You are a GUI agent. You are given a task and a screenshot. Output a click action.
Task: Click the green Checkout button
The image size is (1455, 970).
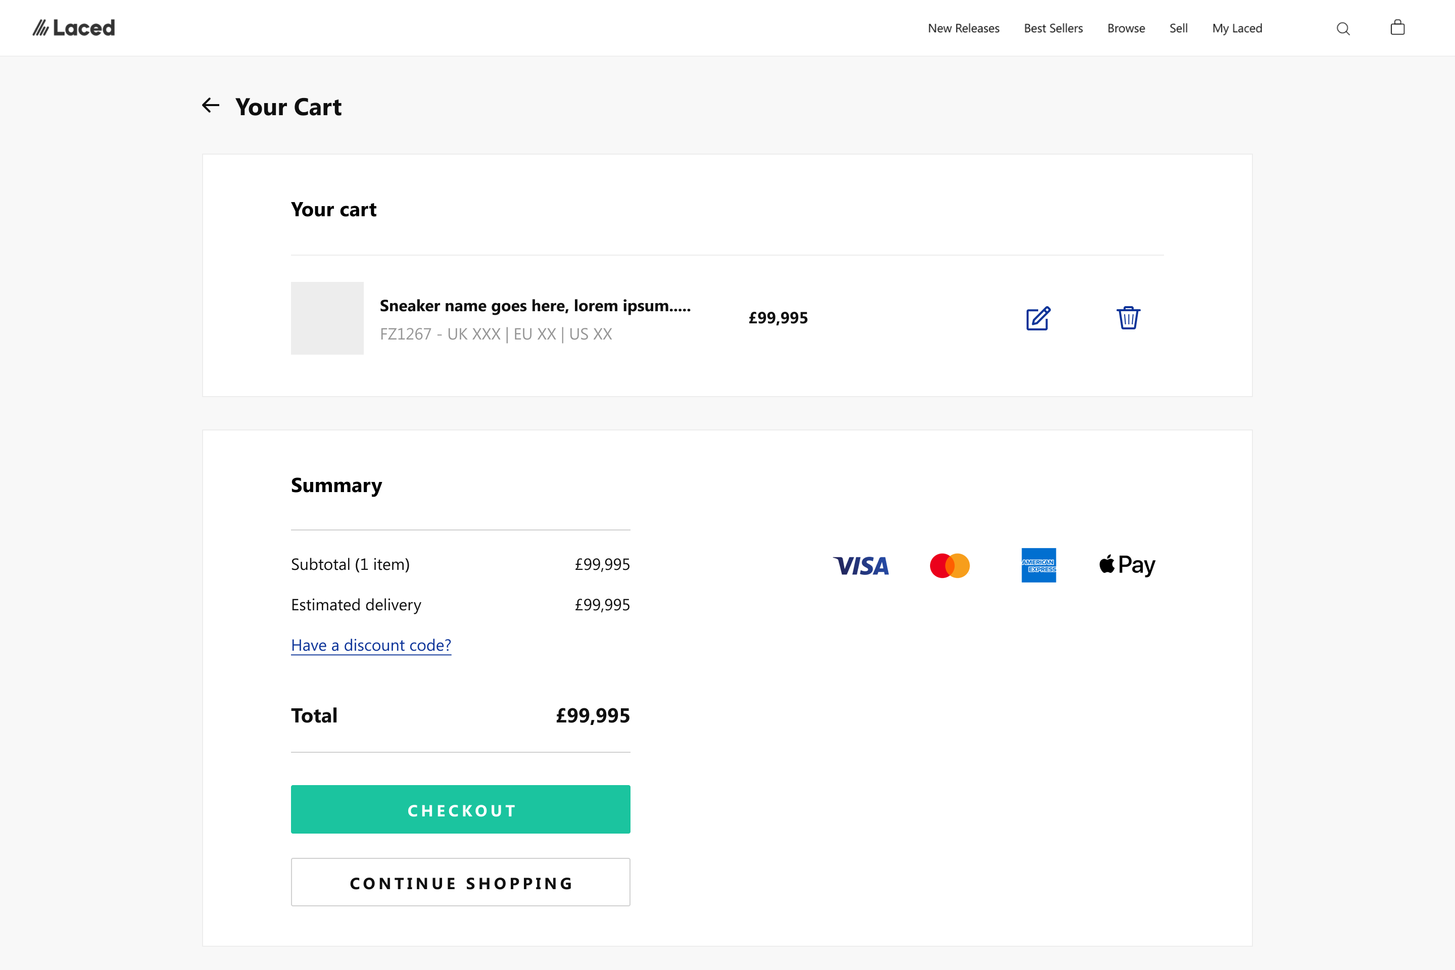(461, 809)
